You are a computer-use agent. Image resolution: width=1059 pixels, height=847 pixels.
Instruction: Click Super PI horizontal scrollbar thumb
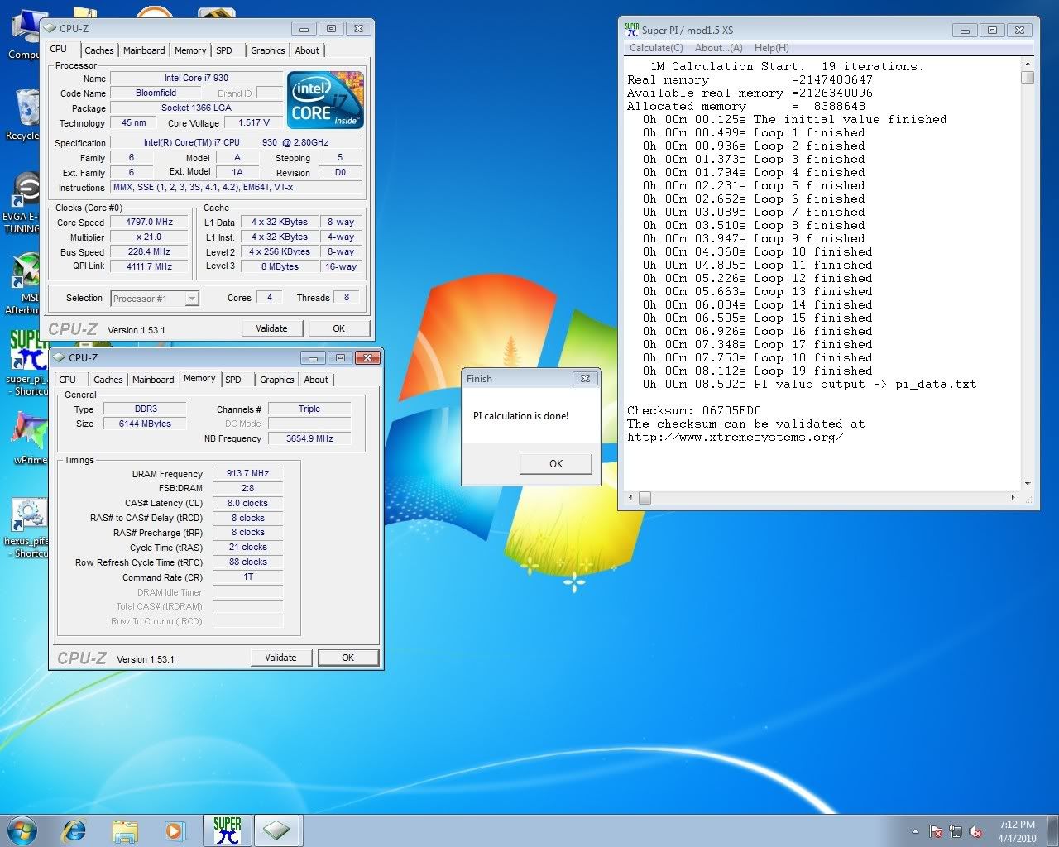(x=645, y=498)
